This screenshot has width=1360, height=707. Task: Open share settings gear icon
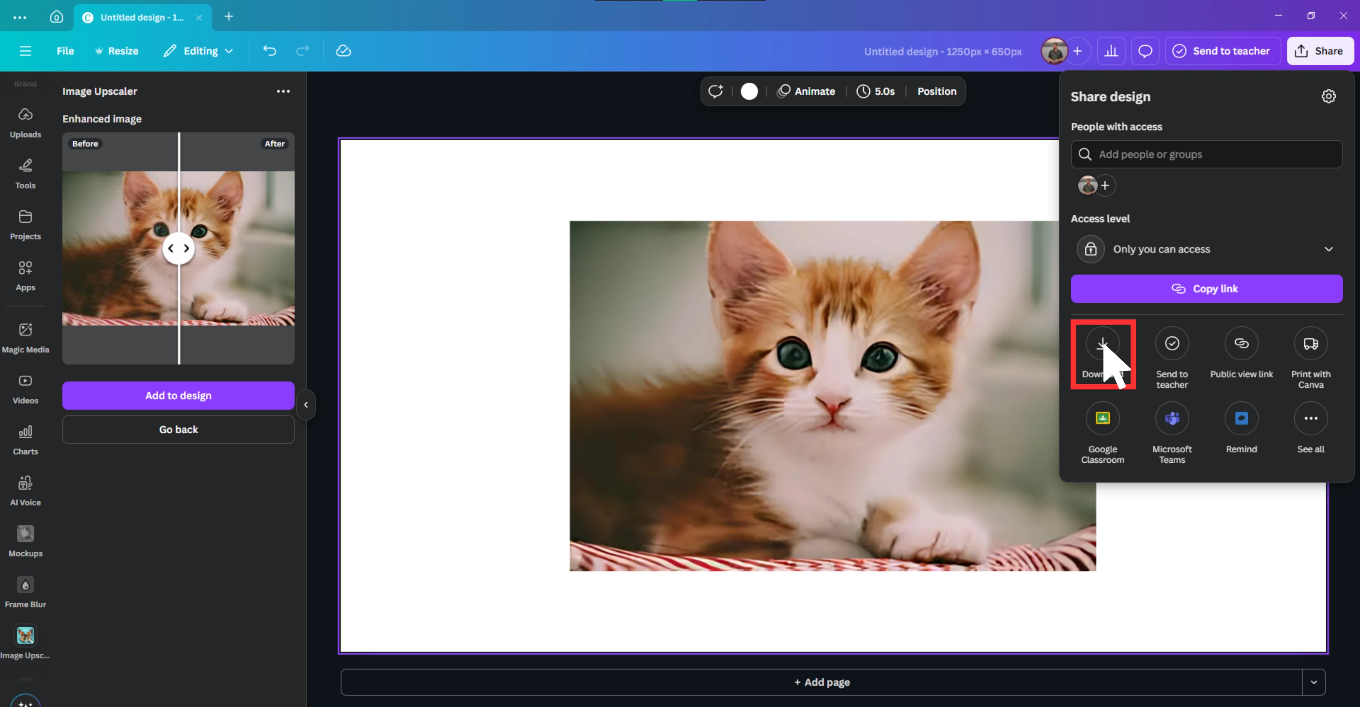[1328, 96]
